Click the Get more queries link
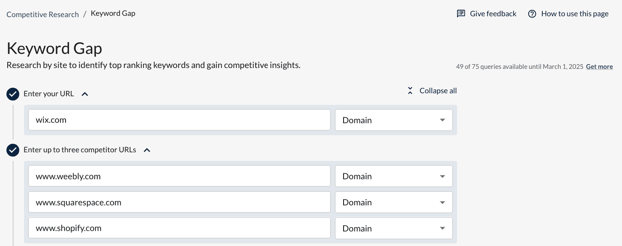Image resolution: width=622 pixels, height=246 pixels. point(599,67)
